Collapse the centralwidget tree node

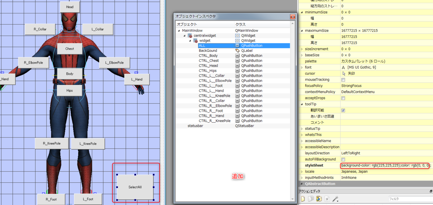[x=185, y=36]
